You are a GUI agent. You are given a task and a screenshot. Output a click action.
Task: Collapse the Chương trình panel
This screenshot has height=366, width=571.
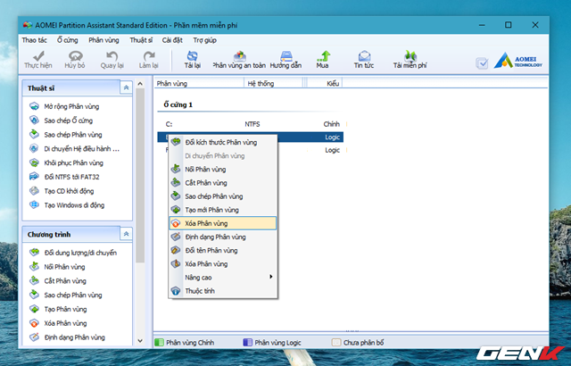[x=126, y=234]
